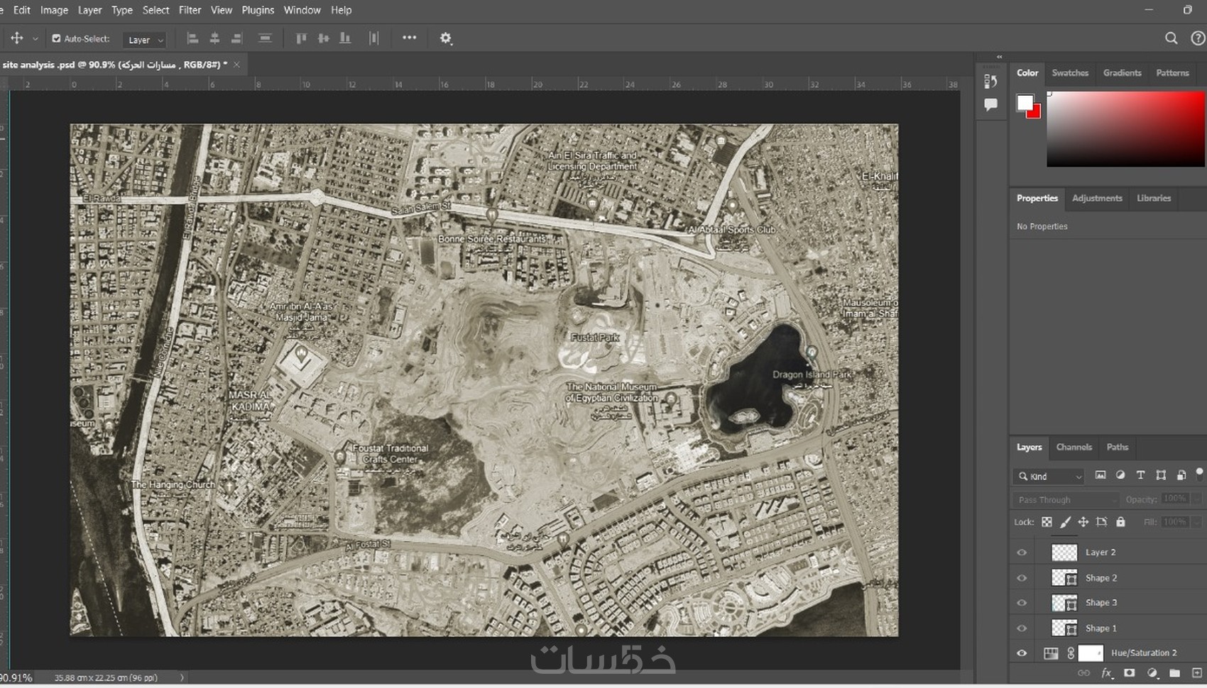Click the align left edges icon

pyautogui.click(x=192, y=38)
